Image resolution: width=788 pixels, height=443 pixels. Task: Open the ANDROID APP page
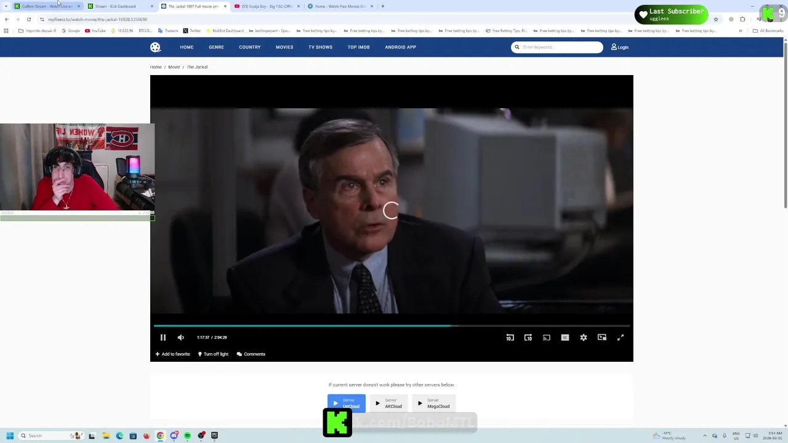point(401,47)
